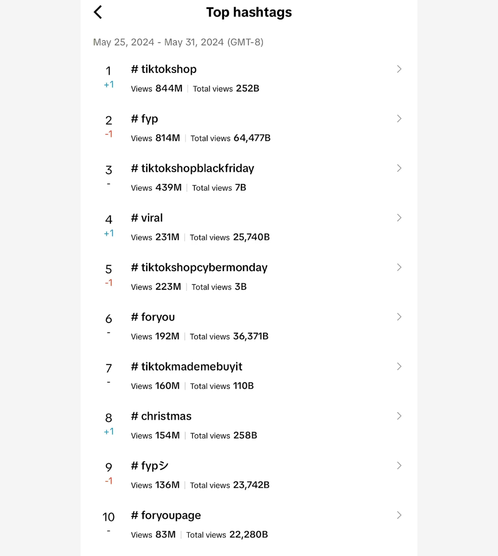This screenshot has height=556, width=498.
Task: Click the # tiktokshopblackfriday title
Action: click(193, 169)
